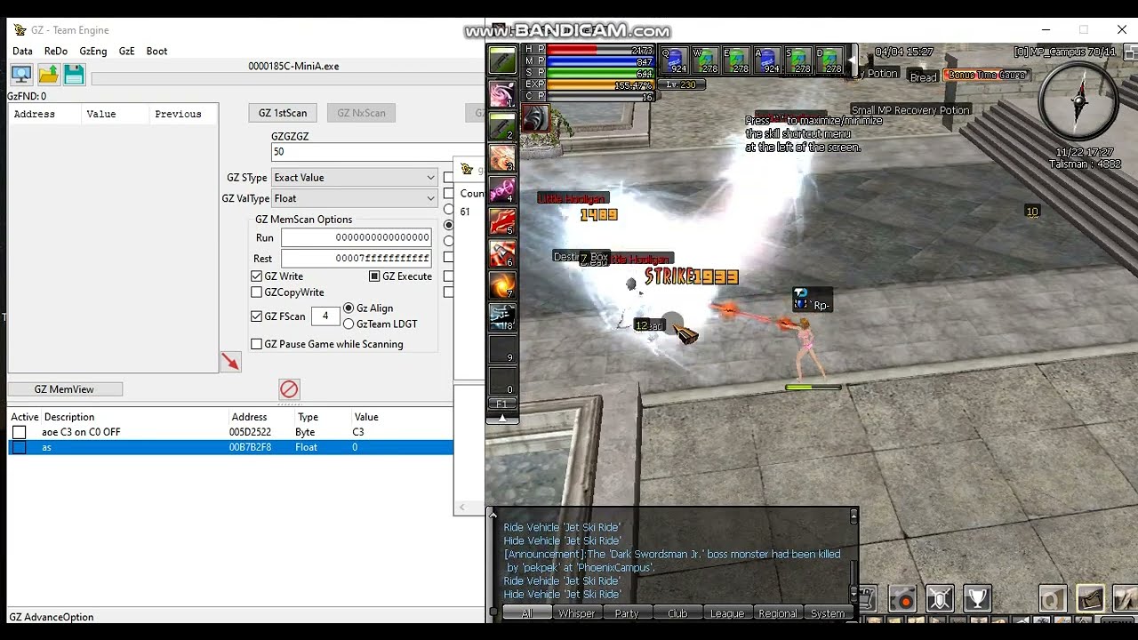Switch skill bar page with F1 button
1138x640 pixels.
coord(502,404)
